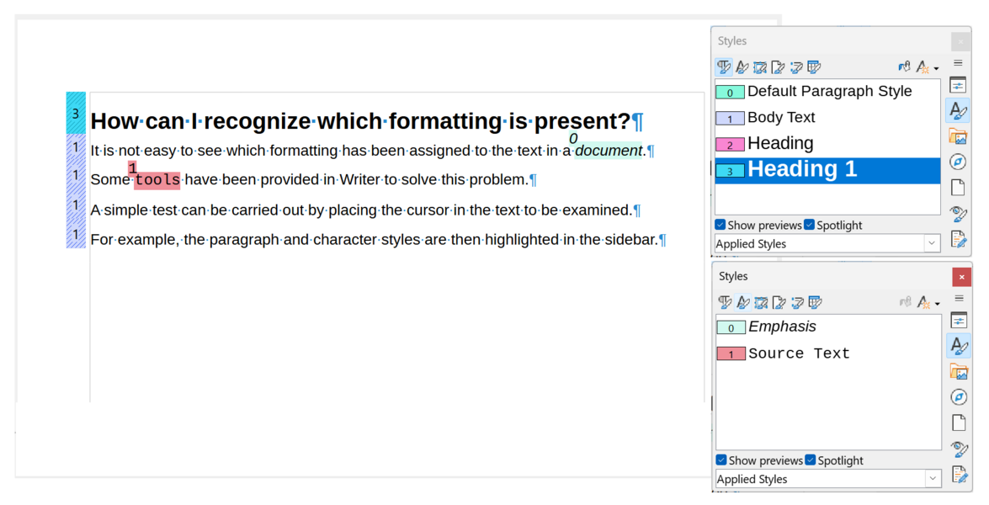The height and width of the screenshot is (505, 989).
Task: Select List Styles icon in panel listing Emphasis
Action: [797, 303]
